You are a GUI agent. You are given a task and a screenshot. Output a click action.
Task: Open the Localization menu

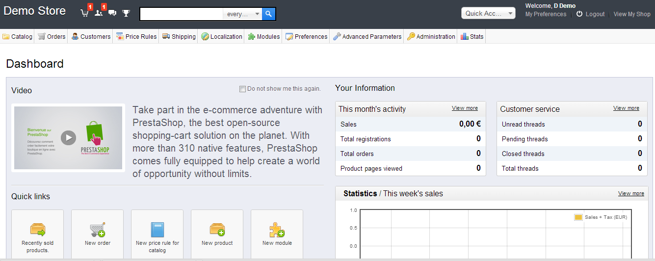[x=221, y=36]
